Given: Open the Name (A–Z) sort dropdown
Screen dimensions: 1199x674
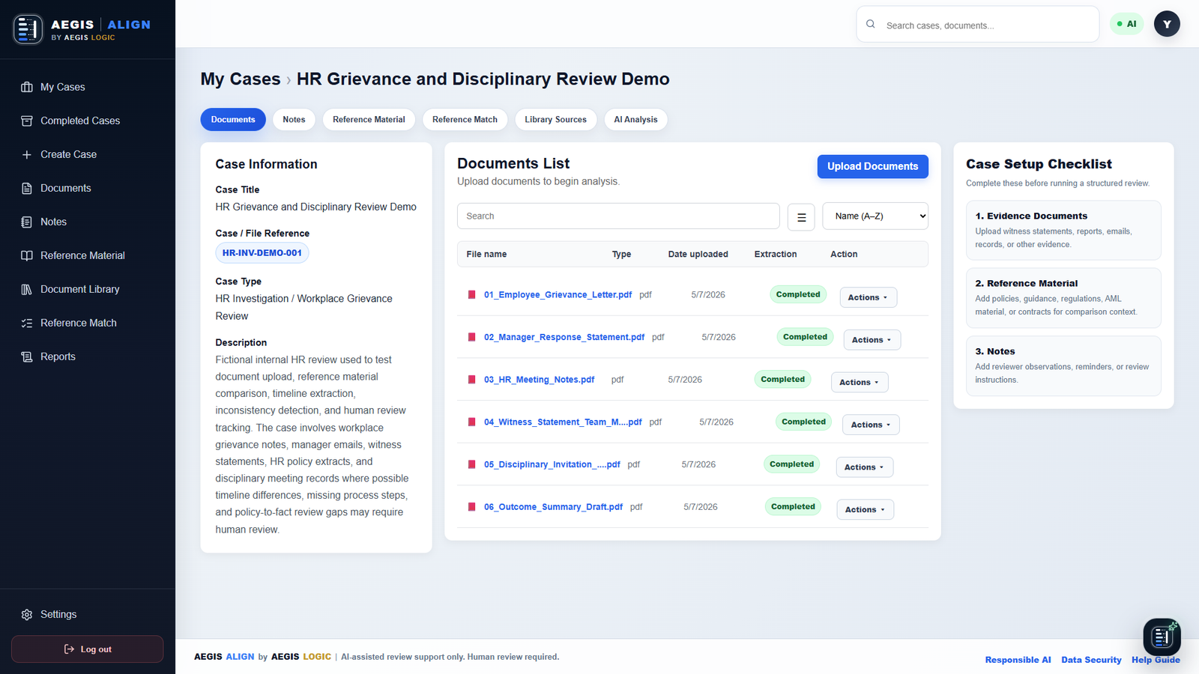Looking at the screenshot, I should [875, 216].
